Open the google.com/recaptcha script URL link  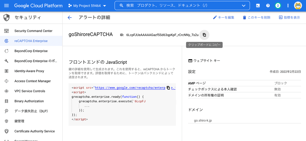pos(130,88)
